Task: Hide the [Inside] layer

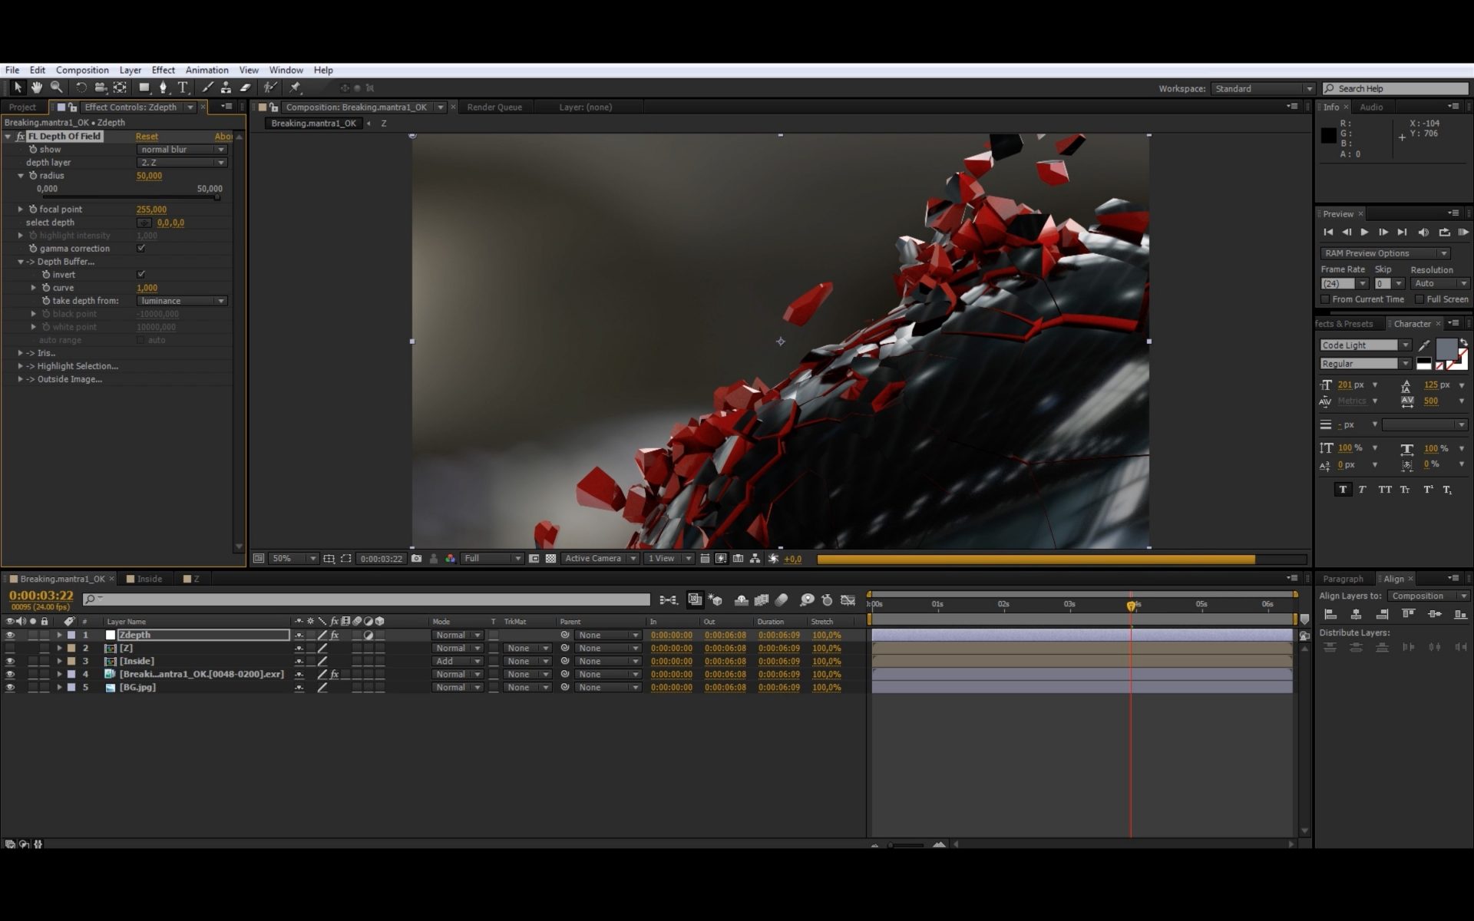Action: [10, 662]
